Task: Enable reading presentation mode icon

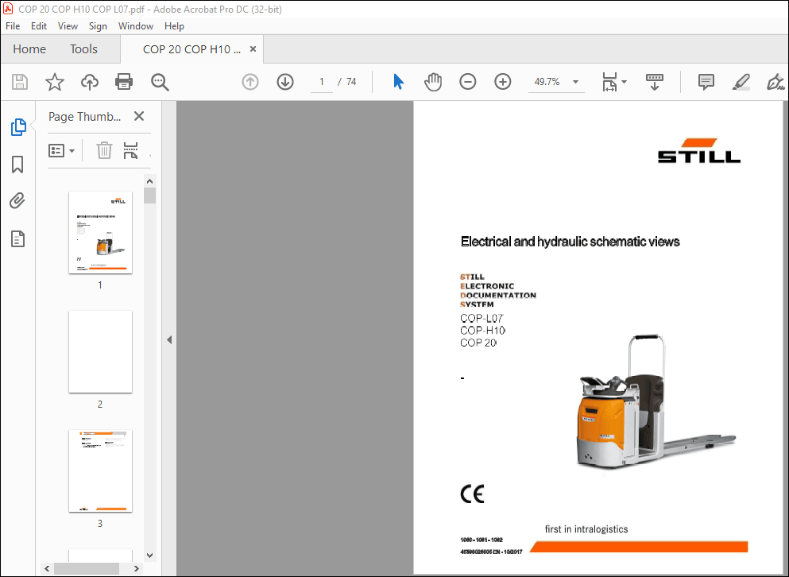Action: [x=654, y=81]
